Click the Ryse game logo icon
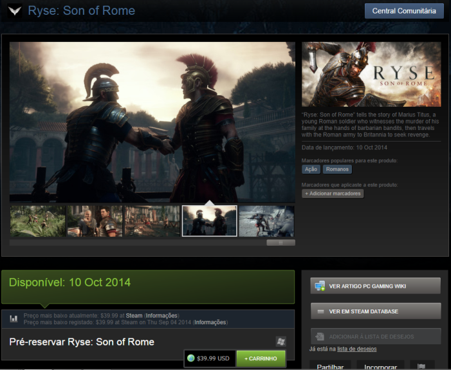The width and height of the screenshot is (451, 370). coord(15,11)
